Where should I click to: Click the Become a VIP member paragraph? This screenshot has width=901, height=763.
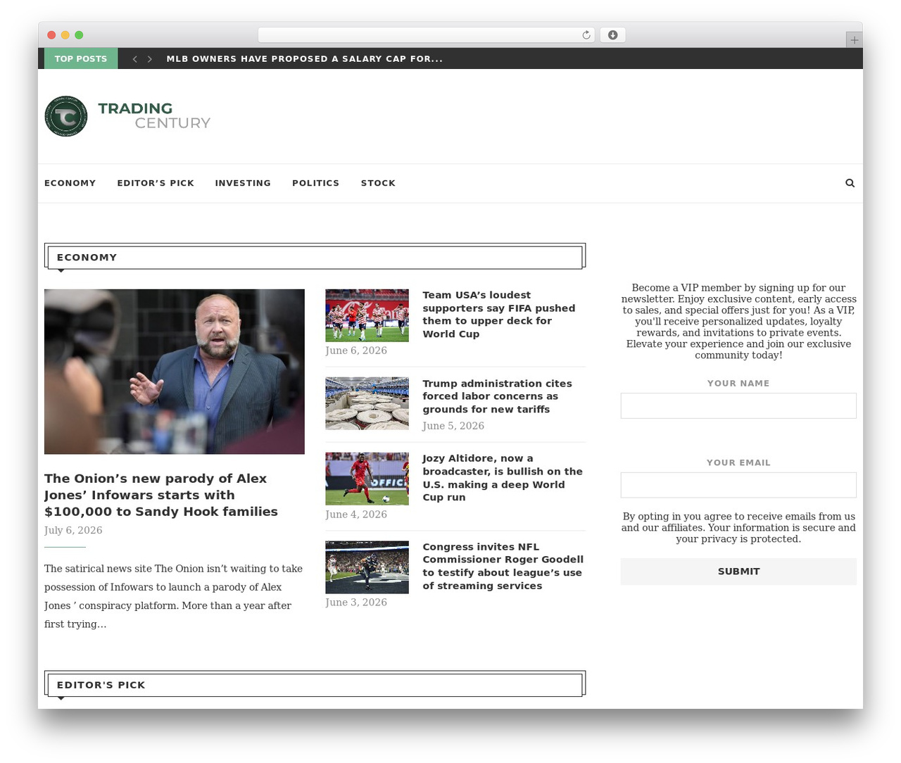[738, 322]
